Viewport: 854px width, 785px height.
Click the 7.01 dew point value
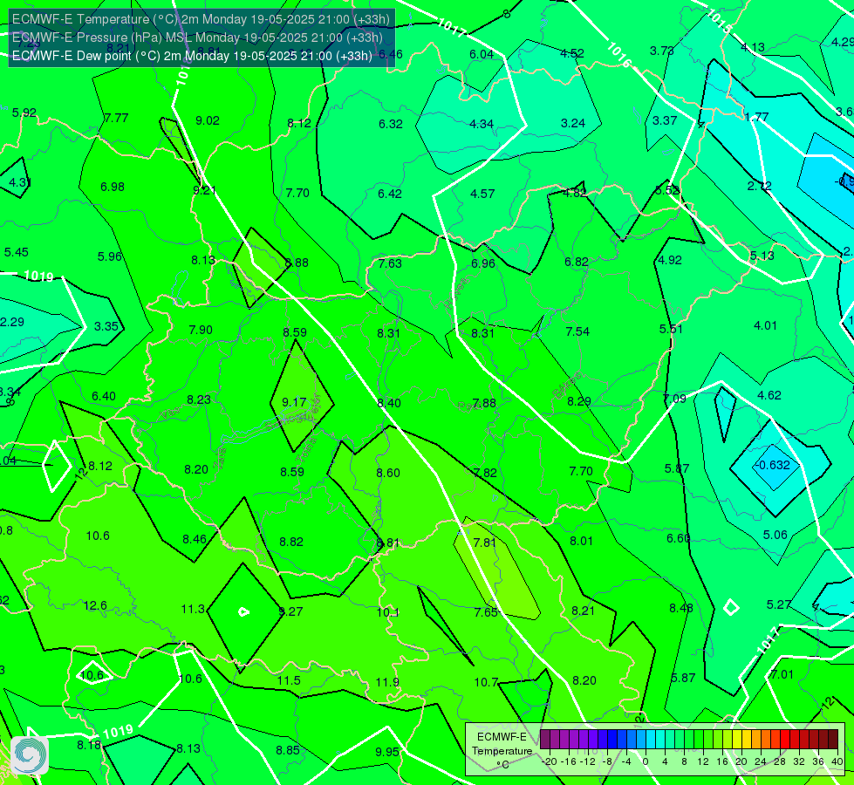pyautogui.click(x=782, y=675)
